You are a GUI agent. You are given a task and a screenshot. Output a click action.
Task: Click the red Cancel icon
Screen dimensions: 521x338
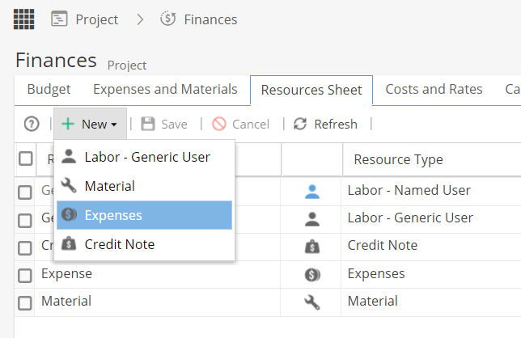[x=219, y=124]
